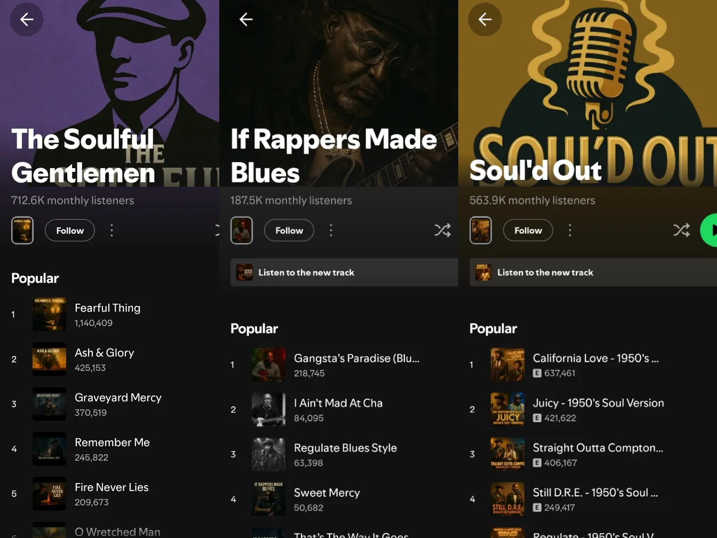
Task: Open three-dot menu for If Rappers Made Blues
Action: click(x=331, y=230)
